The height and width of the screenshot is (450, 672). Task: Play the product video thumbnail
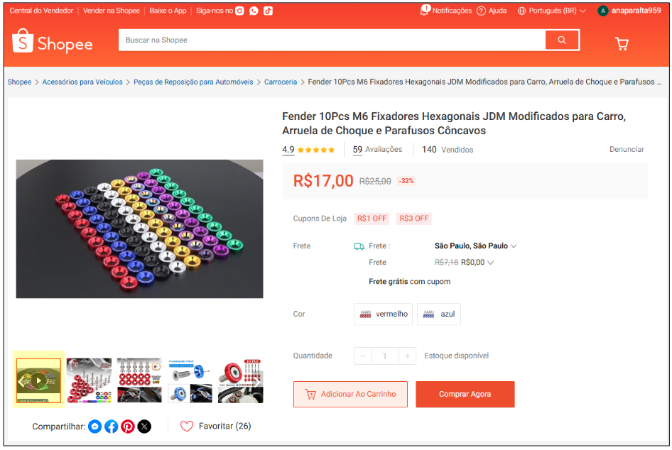tap(38, 380)
